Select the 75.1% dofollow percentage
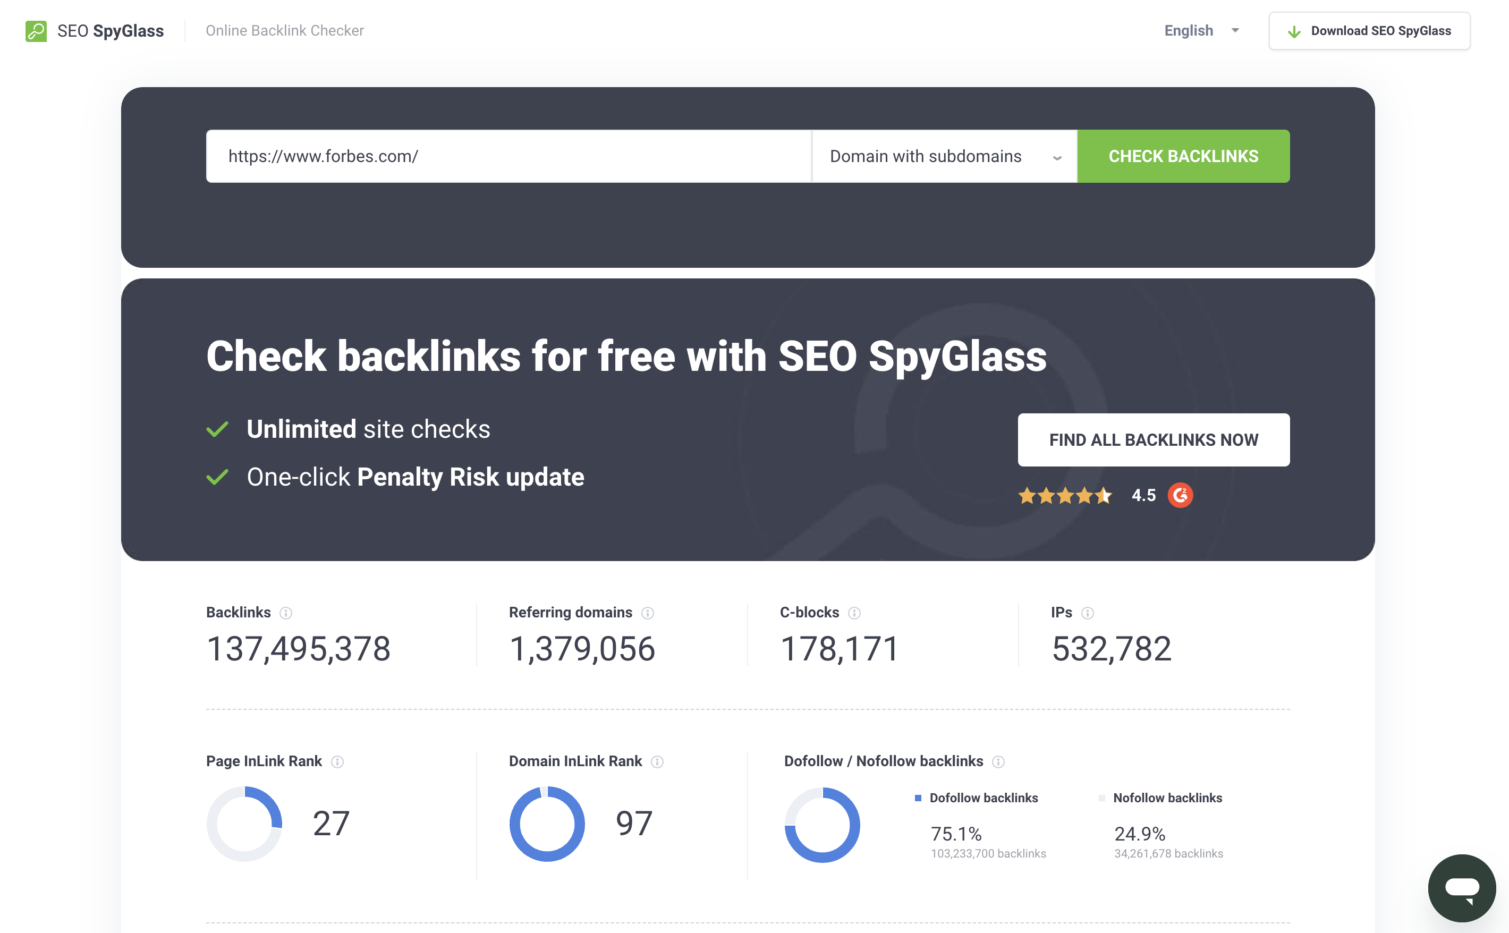The width and height of the screenshot is (1509, 933). coord(956,834)
